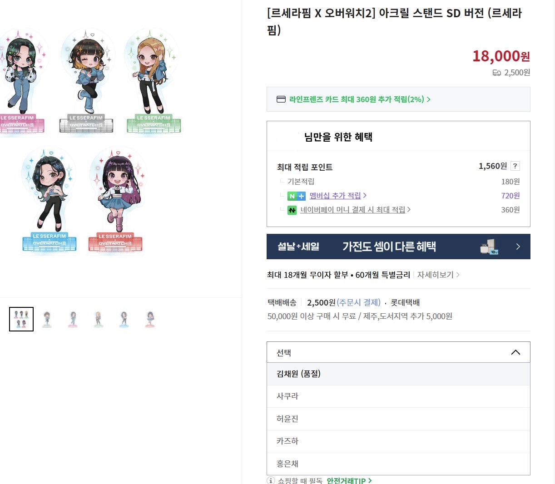Select the first thumbnail with all five stands
This screenshot has height=484, width=555.
(x=21, y=319)
